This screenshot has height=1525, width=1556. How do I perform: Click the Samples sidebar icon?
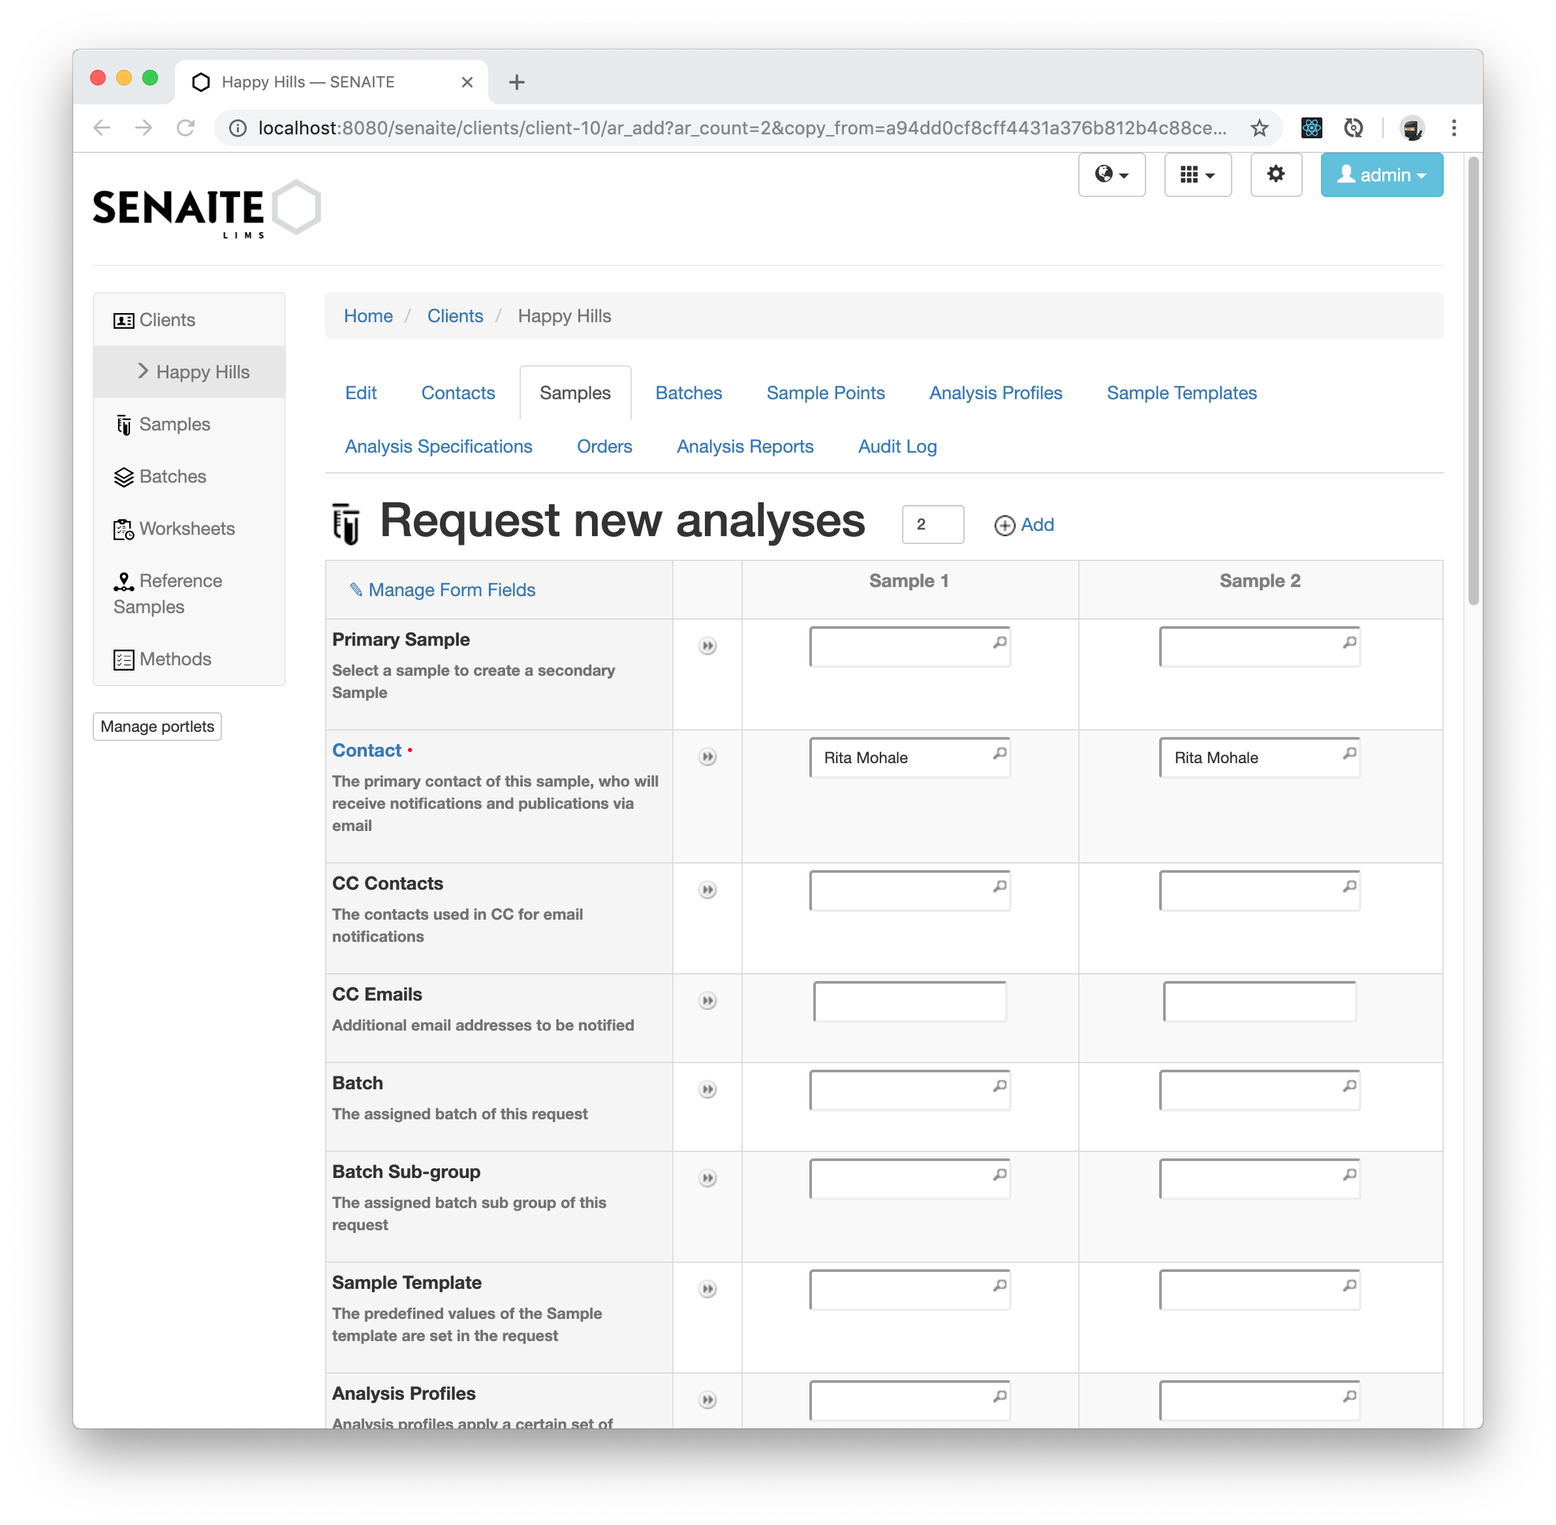pyautogui.click(x=123, y=423)
